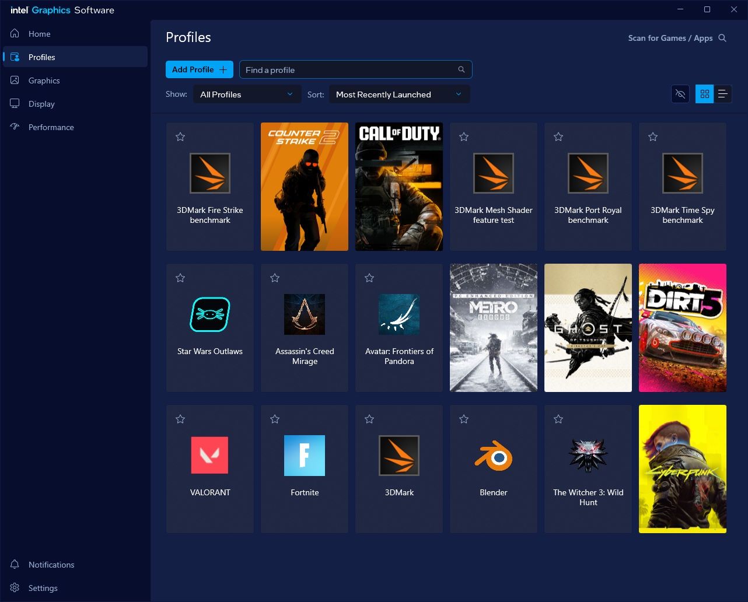Viewport: 748px width, 602px height.
Task: Favorite 3DMark Fire Strike benchmark with star
Action: click(x=180, y=136)
